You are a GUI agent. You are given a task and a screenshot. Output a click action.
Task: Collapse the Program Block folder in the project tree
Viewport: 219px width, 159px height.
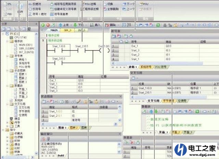(x=8, y=41)
